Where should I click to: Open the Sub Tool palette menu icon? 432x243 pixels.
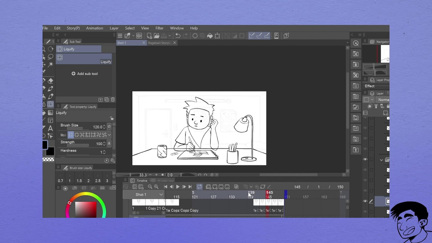[58, 42]
